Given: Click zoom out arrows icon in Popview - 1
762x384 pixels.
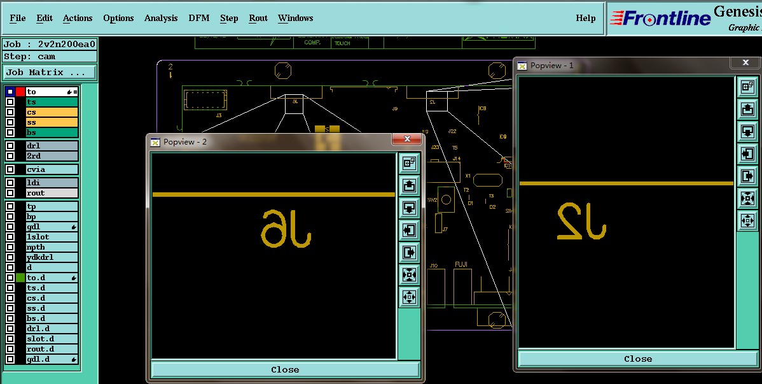Looking at the screenshot, I should (747, 220).
